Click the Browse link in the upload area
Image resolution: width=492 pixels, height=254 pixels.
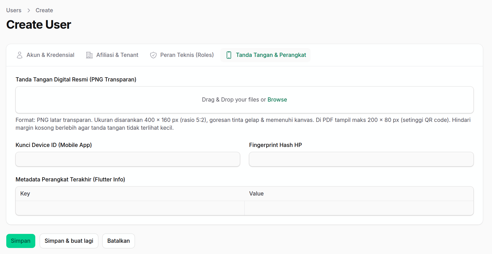277,100
